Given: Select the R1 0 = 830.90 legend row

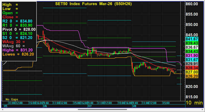Looking at the screenshot, I should click(17, 25).
